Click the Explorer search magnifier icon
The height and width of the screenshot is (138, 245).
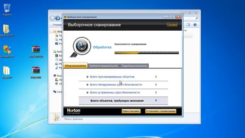197,18
